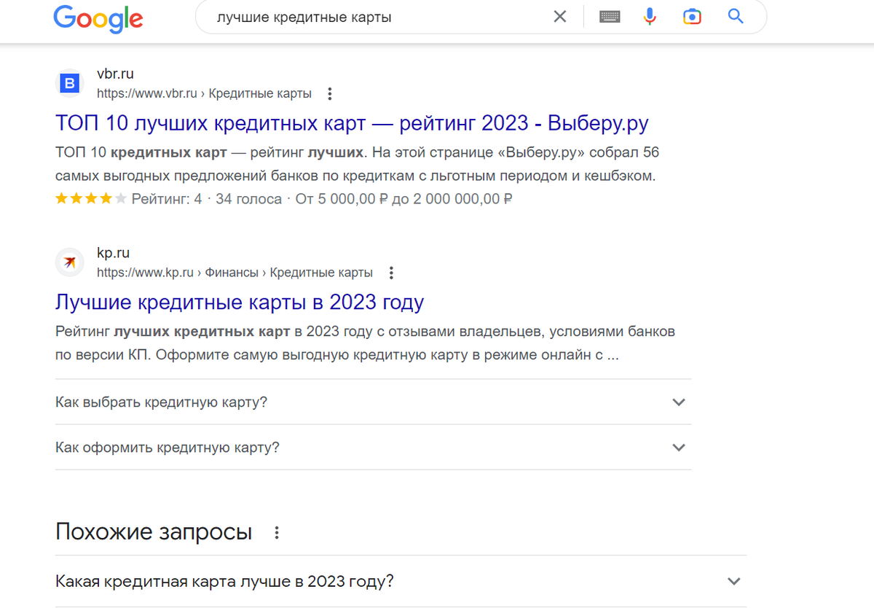Click the kp.ru site name
The width and height of the screenshot is (874, 608).
(x=113, y=253)
